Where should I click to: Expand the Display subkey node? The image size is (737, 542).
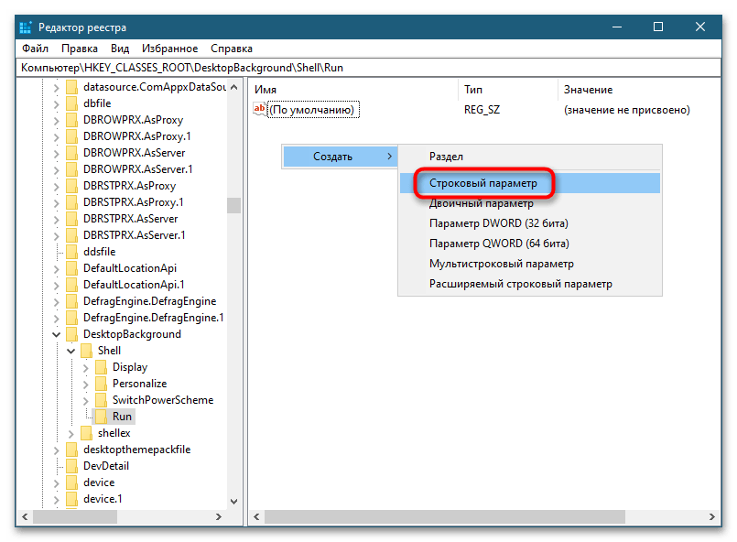point(85,367)
